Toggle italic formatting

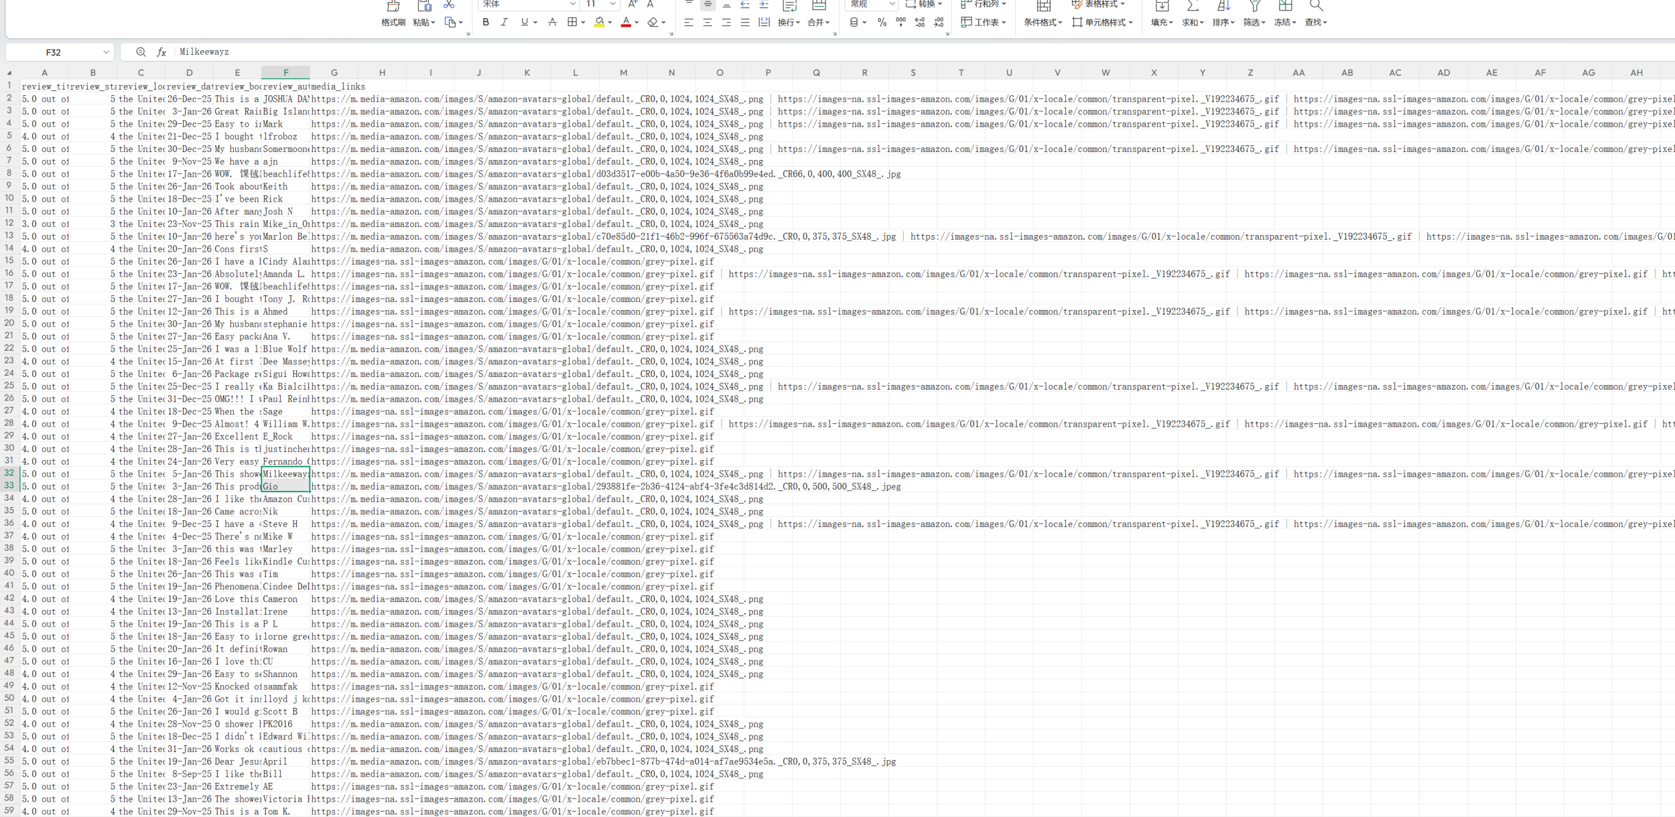(505, 22)
